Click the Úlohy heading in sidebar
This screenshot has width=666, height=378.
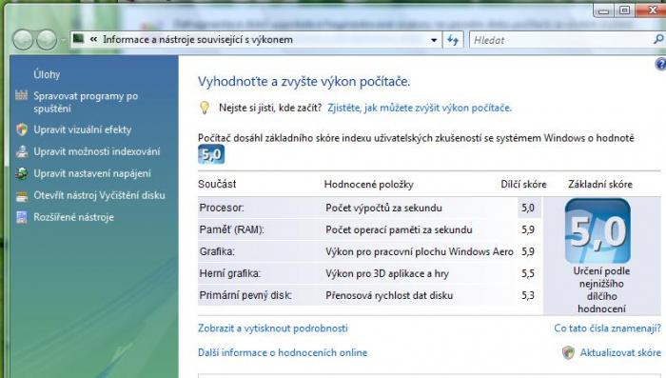click(47, 74)
